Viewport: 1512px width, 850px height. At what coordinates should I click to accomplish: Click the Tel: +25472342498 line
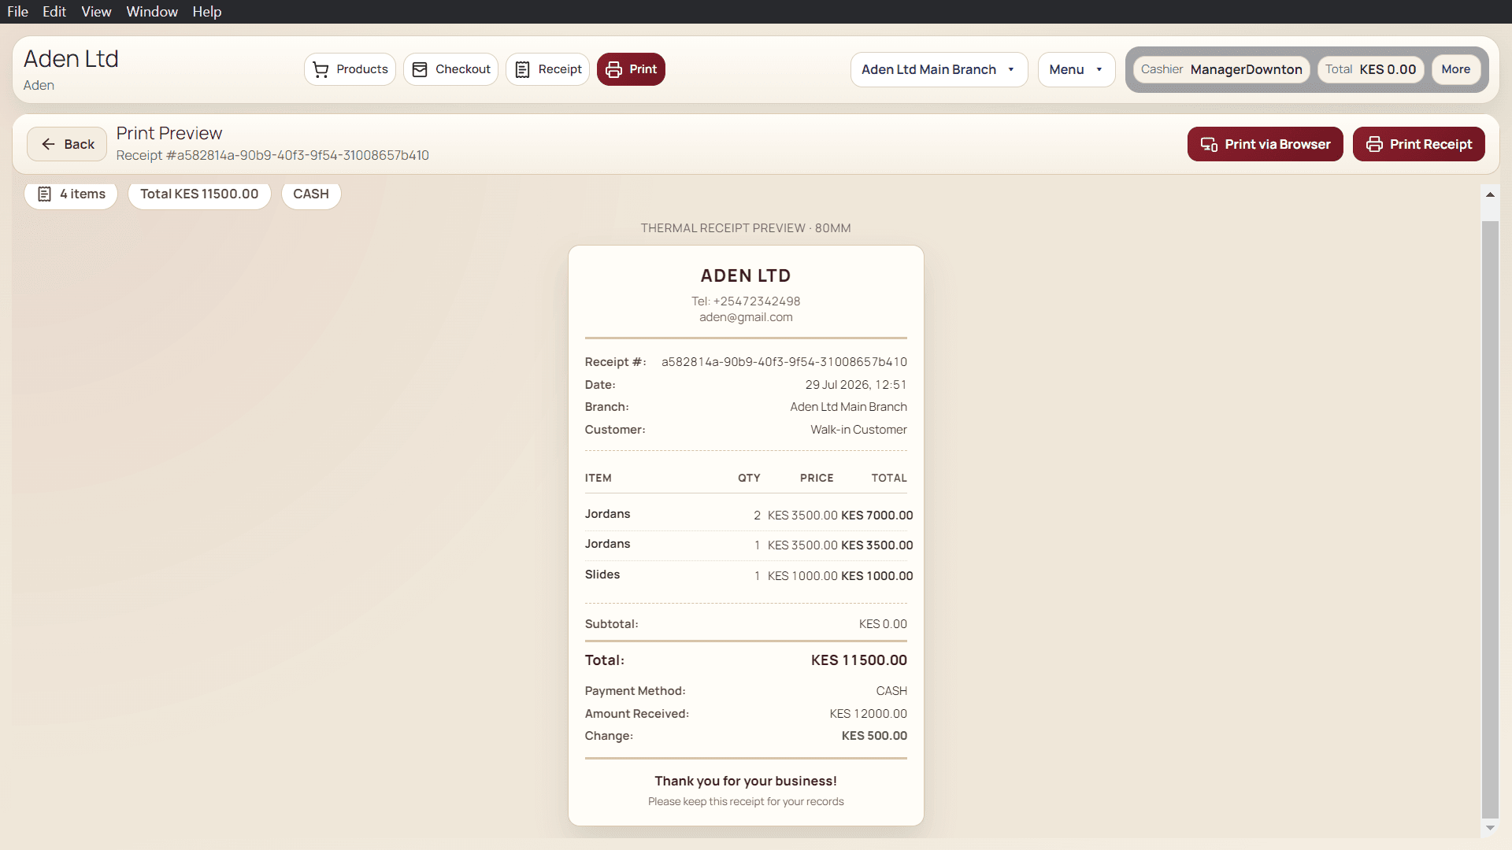pyautogui.click(x=746, y=301)
